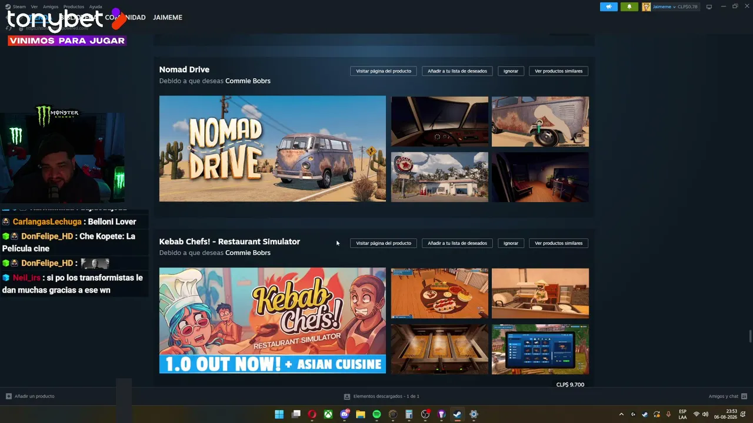This screenshot has height=423, width=753.
Task: Open the Windows Start menu
Action: click(279, 414)
